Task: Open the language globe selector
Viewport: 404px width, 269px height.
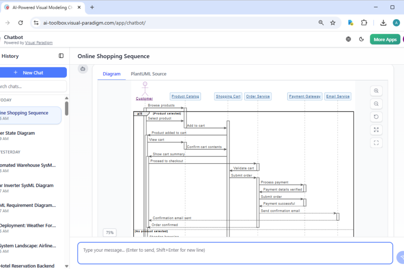Action: click(x=348, y=39)
